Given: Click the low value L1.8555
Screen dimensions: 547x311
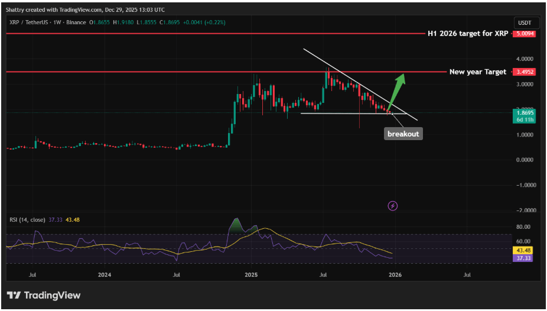Looking at the screenshot, I should point(145,22).
